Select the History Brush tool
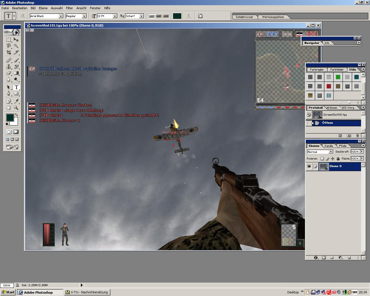This screenshot has width=370, height=296. tap(16, 66)
